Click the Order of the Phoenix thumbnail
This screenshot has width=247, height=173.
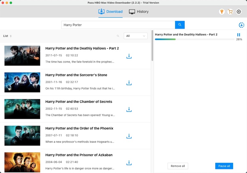[22, 136]
